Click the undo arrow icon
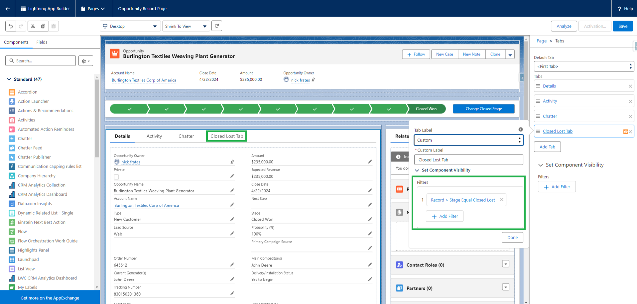637x304 pixels. coord(11,26)
